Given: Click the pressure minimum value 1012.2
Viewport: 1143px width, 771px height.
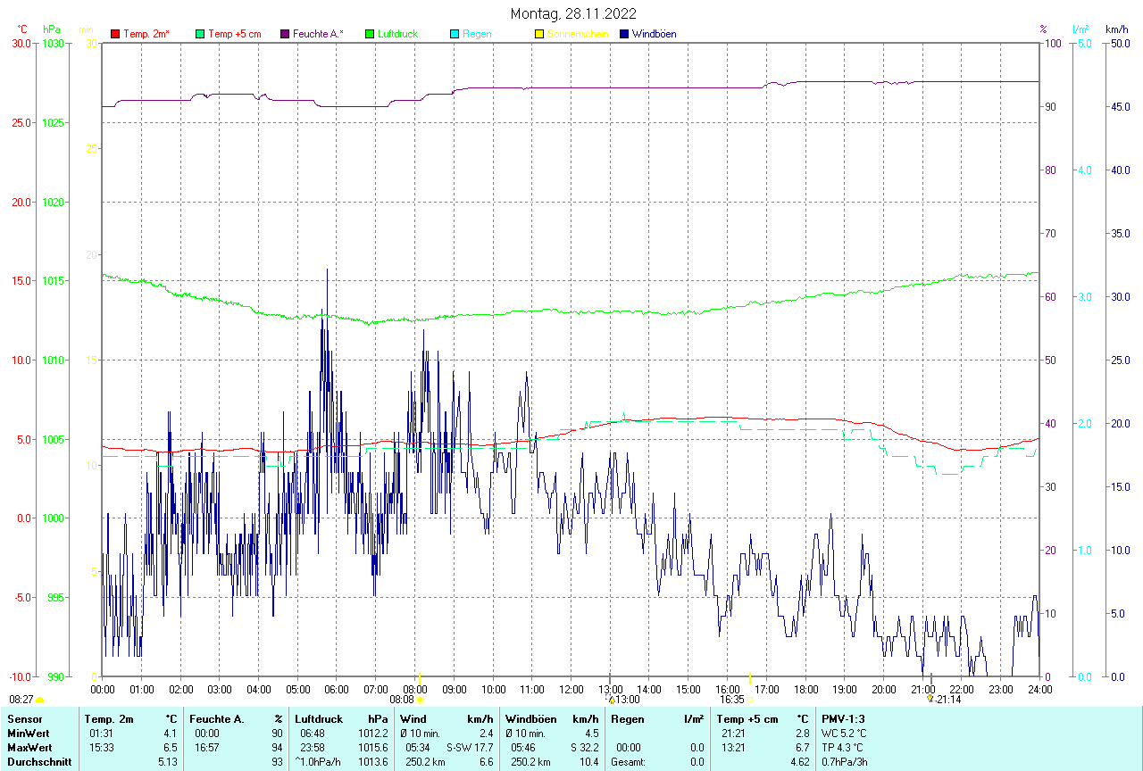Looking at the screenshot, I should (372, 734).
